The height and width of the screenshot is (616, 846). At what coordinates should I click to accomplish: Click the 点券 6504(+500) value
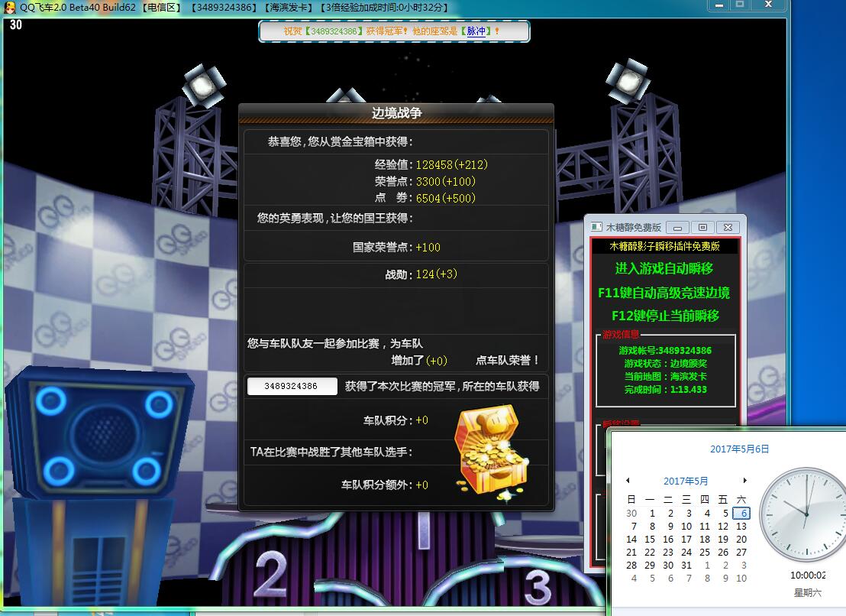pyautogui.click(x=446, y=198)
